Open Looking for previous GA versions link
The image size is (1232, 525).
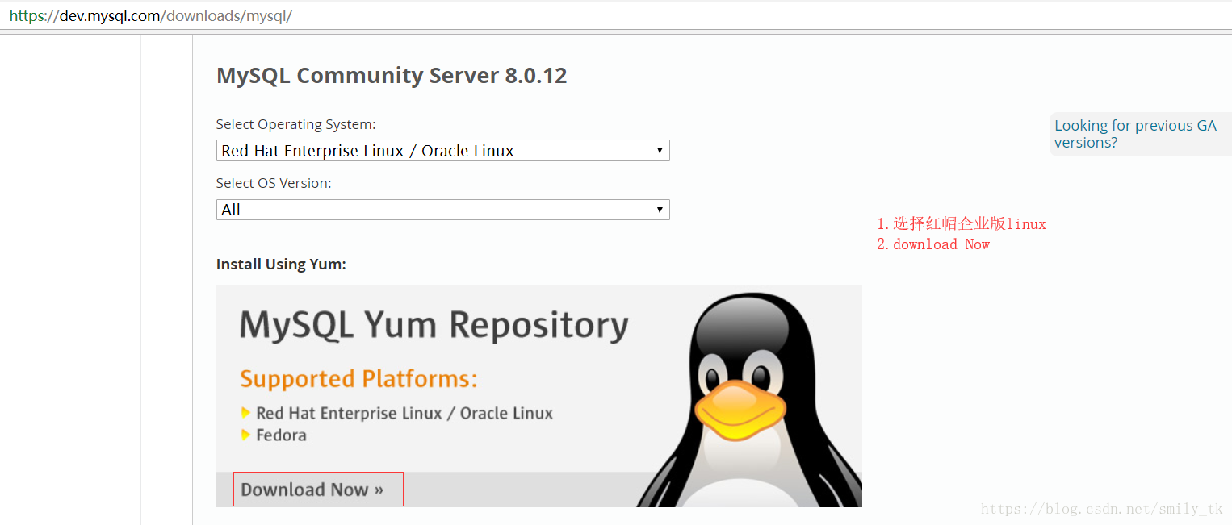[x=1135, y=134]
